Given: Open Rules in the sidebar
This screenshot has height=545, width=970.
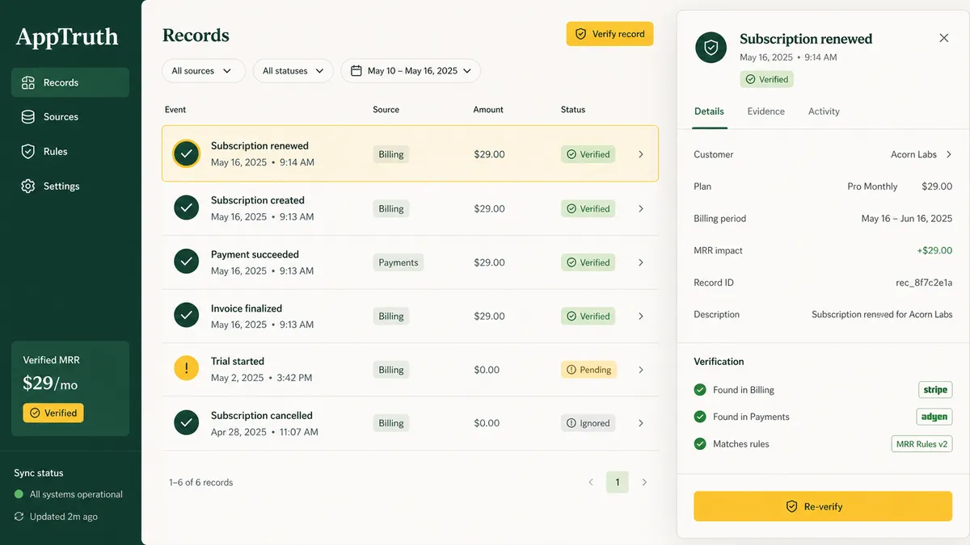Looking at the screenshot, I should (70, 152).
